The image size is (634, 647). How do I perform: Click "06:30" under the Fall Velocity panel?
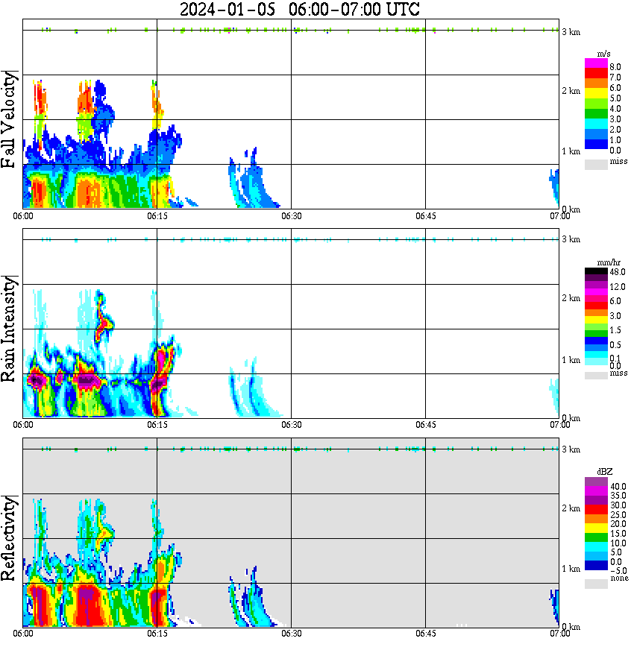pos(292,216)
